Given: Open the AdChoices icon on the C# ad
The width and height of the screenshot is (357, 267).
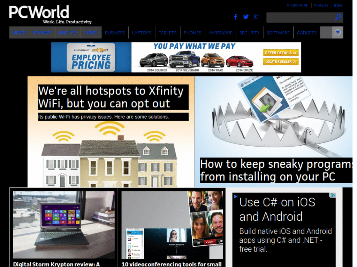Looking at the screenshot, I should pyautogui.click(x=332, y=195).
